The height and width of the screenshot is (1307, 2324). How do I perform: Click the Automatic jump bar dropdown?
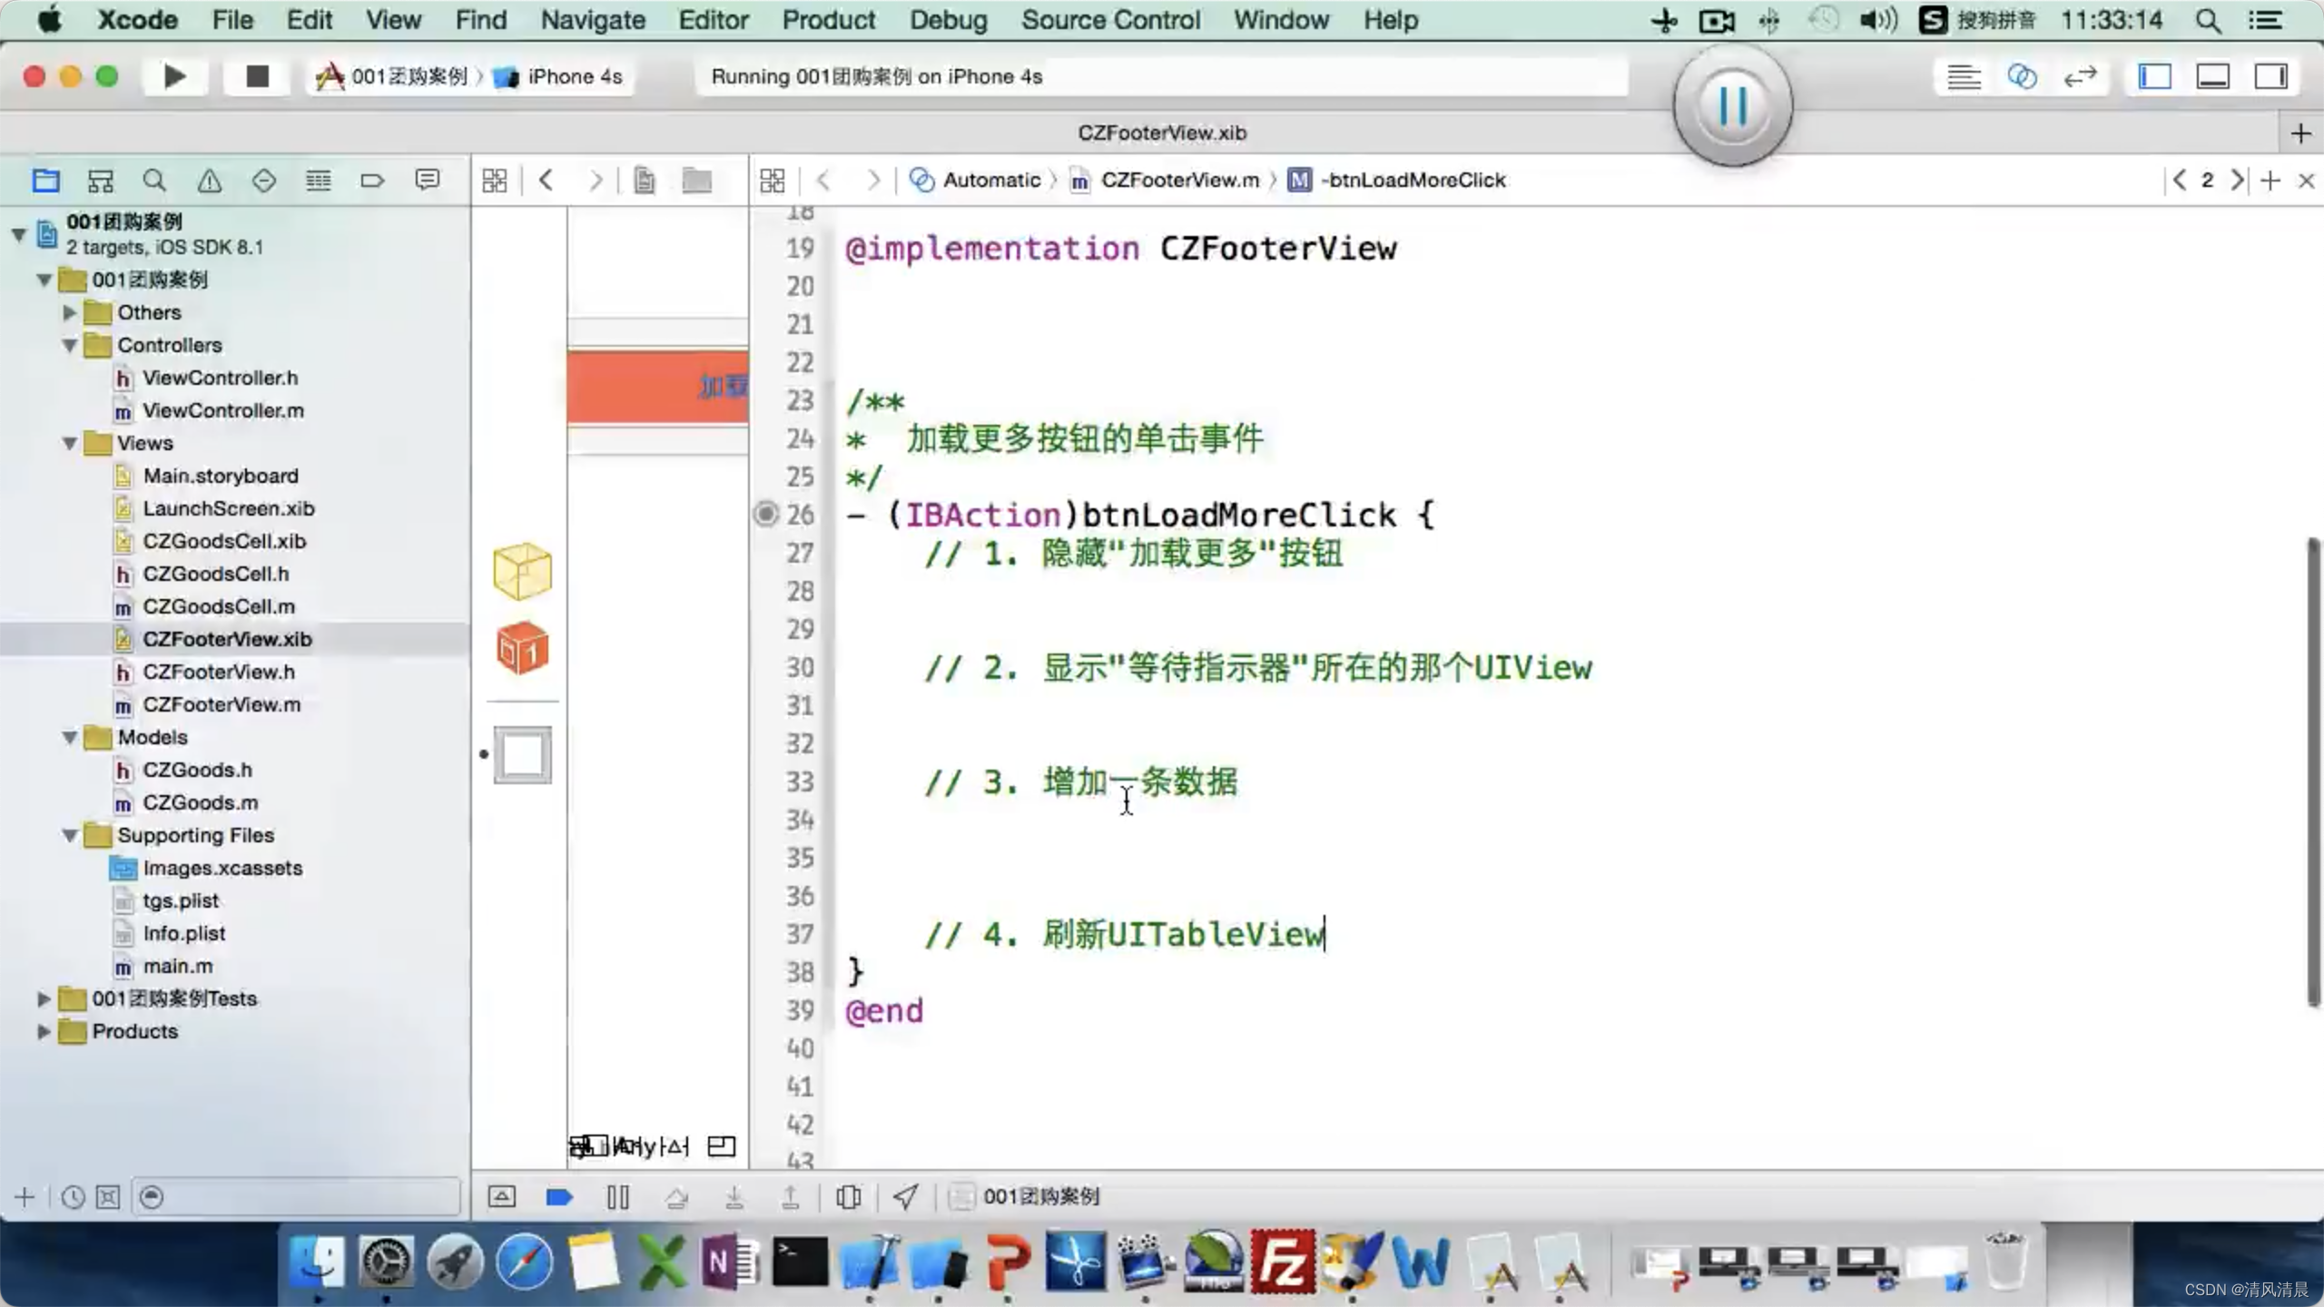click(x=975, y=179)
